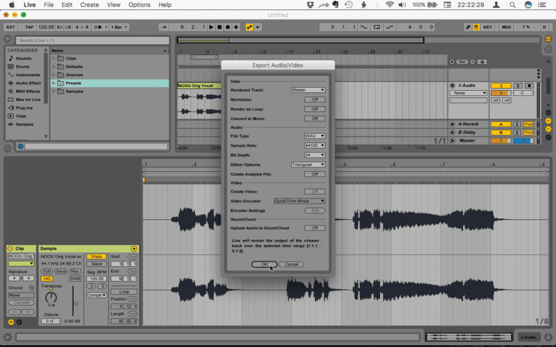Viewport: 556px width, 347px height.
Task: Toggle the EXT sync button
Action: (10, 27)
